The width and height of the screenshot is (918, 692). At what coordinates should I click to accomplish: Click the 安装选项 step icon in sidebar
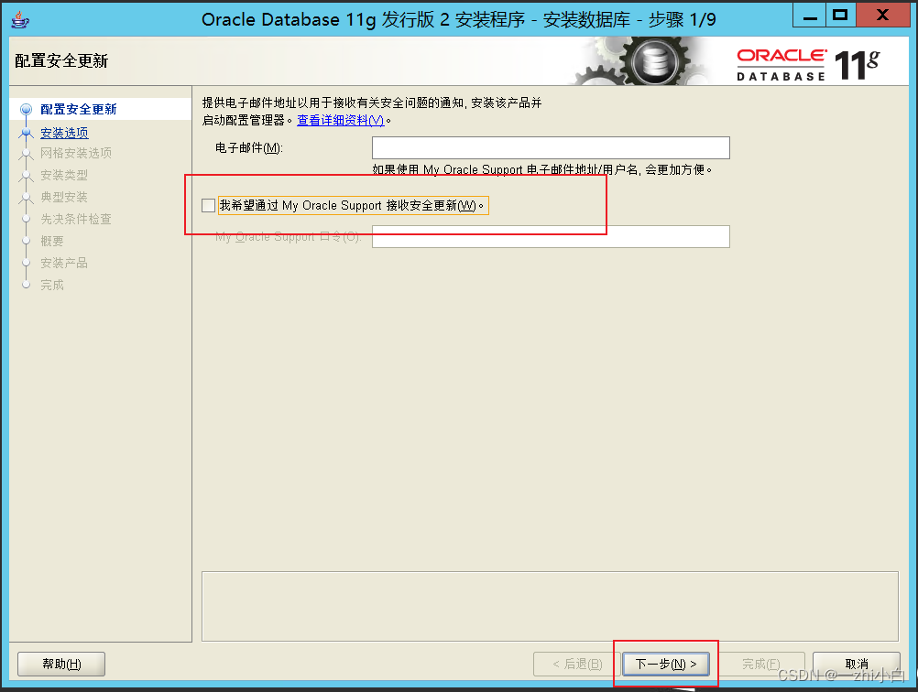pos(27,133)
